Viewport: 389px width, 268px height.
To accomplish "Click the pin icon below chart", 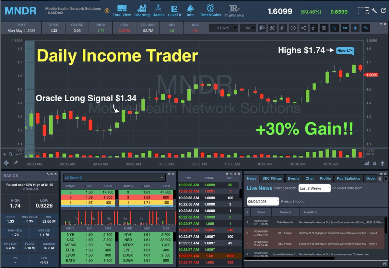I will [x=15, y=163].
